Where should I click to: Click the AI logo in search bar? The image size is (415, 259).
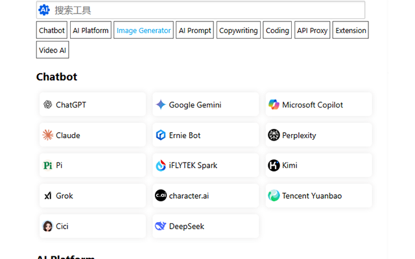point(44,10)
